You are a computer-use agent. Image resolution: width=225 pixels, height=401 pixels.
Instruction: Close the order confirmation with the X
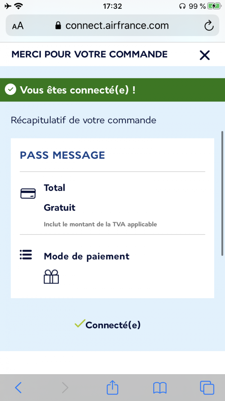click(x=204, y=55)
